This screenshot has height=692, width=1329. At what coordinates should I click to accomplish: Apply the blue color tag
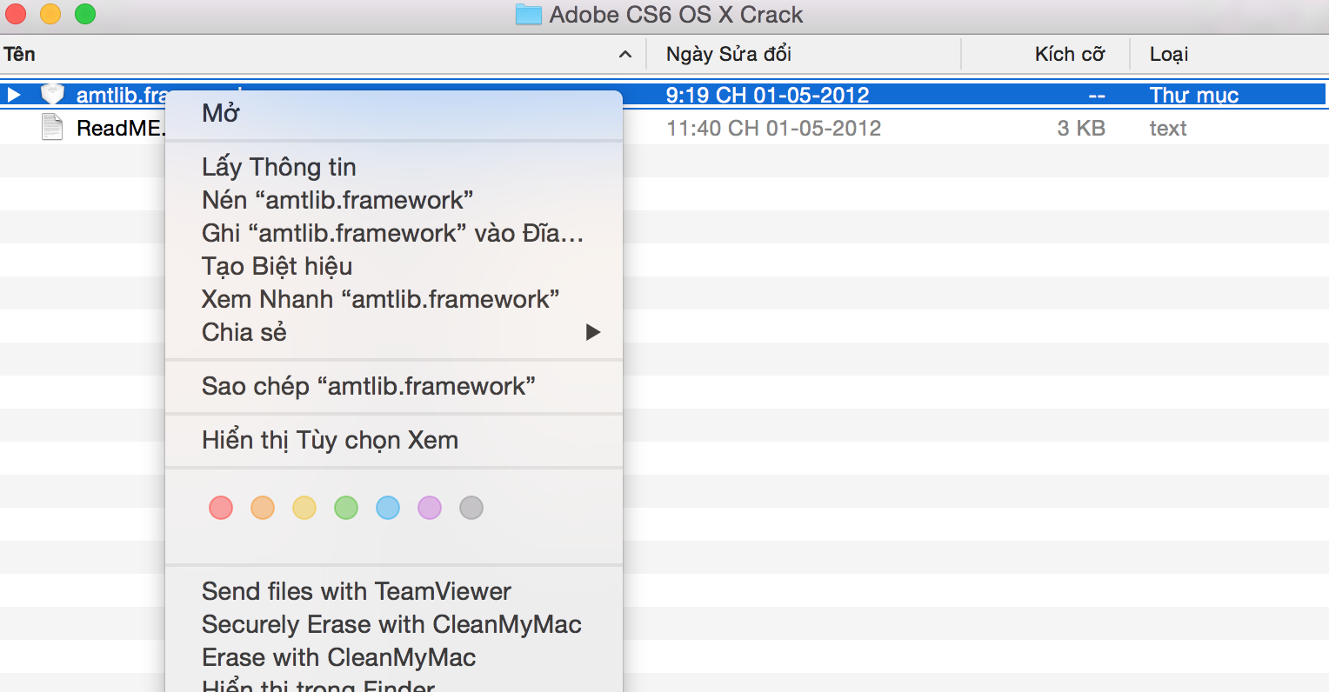[x=388, y=508]
